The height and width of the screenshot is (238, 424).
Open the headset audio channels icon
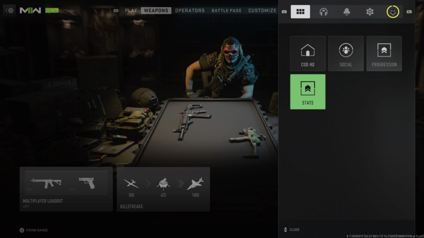pos(323,12)
